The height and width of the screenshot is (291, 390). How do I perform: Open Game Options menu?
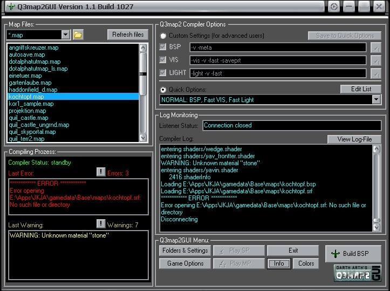coord(185,263)
